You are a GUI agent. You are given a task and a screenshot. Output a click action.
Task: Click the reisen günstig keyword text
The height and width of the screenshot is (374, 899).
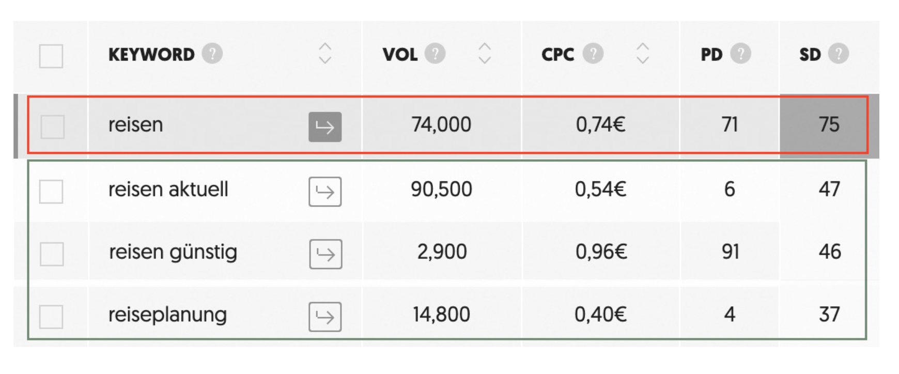173,253
